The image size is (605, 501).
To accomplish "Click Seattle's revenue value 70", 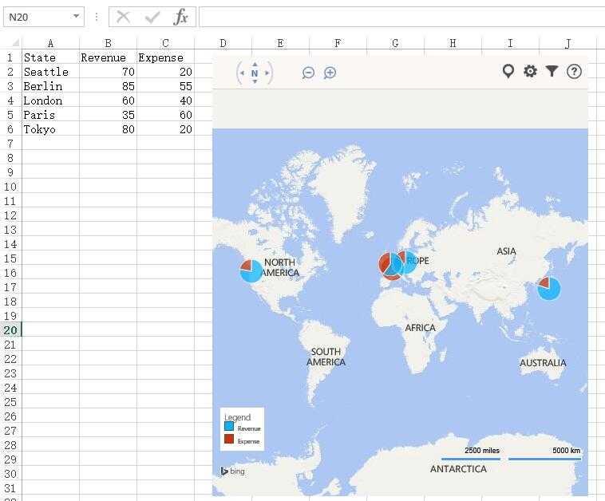I will pos(108,72).
